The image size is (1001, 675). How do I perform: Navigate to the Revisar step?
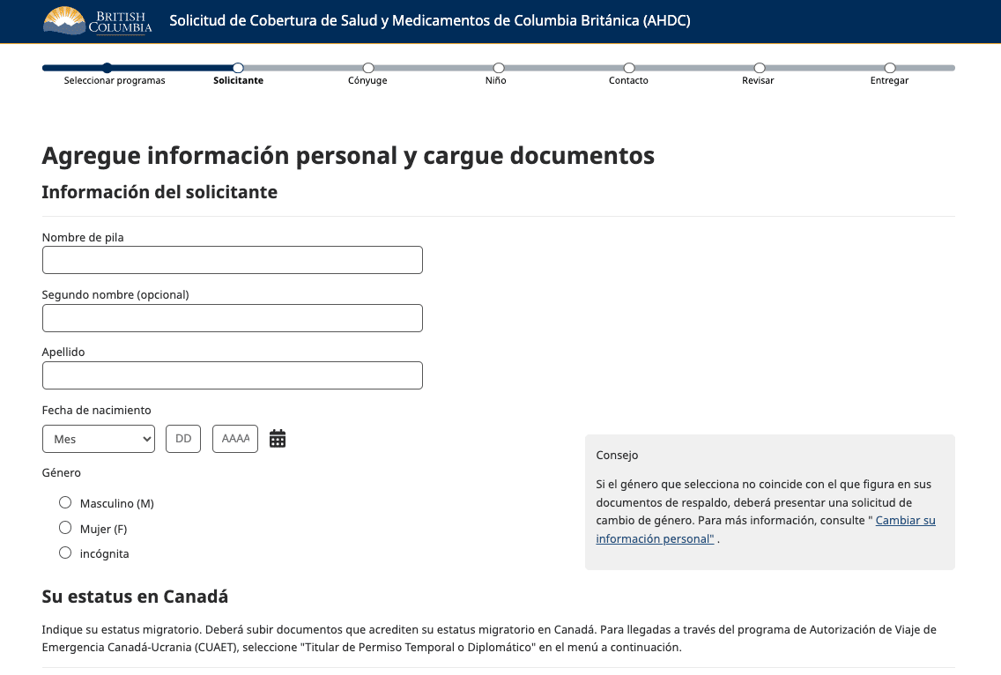pyautogui.click(x=760, y=68)
